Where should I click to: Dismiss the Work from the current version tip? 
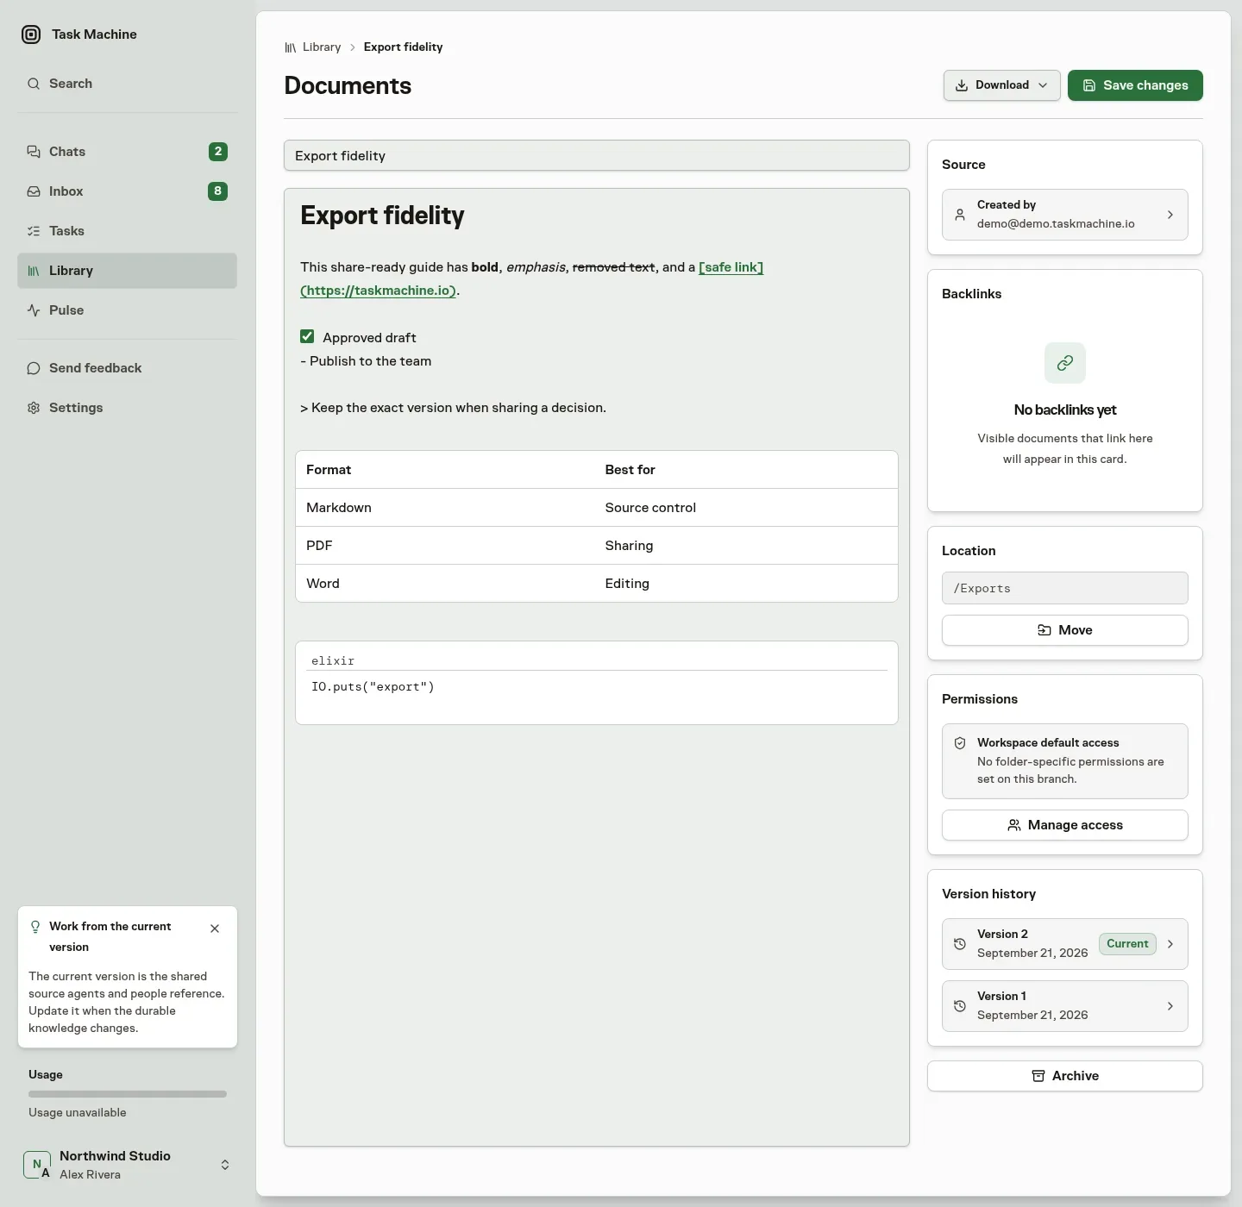tap(215, 929)
